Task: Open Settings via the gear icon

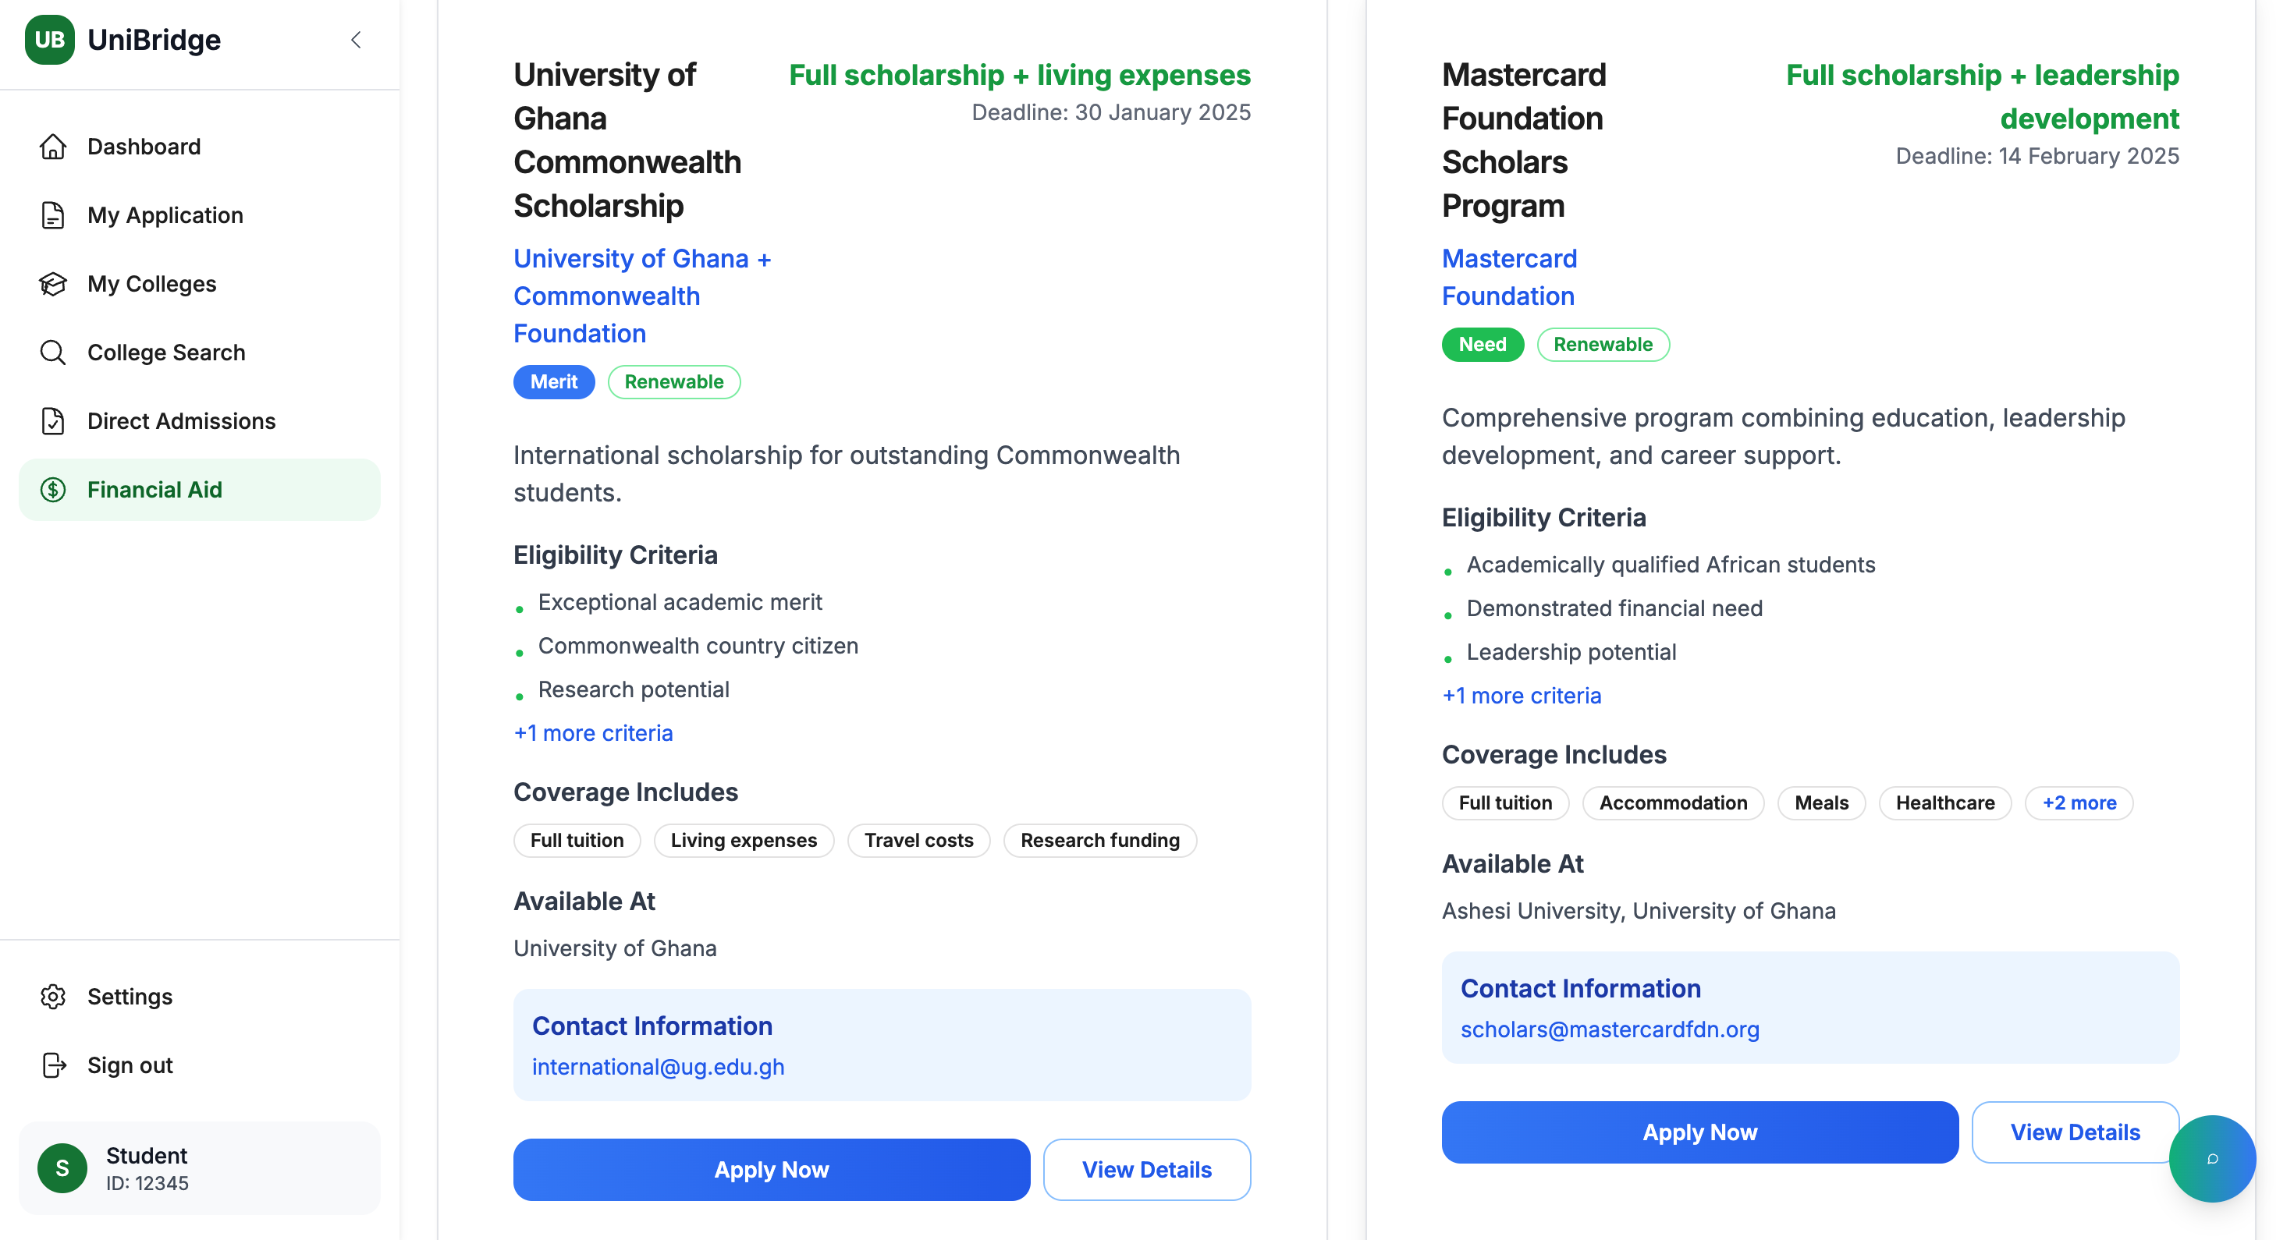Action: pos(53,997)
